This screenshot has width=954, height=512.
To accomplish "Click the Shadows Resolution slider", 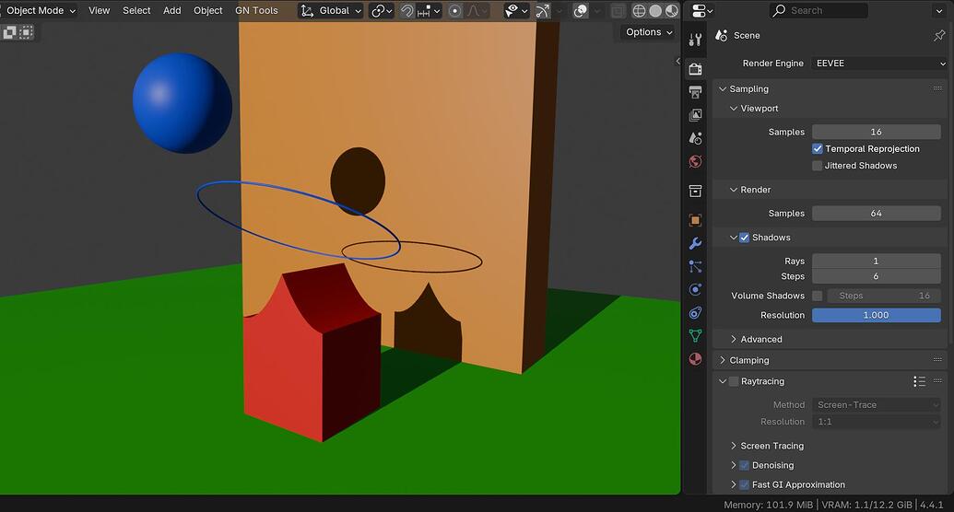I will point(877,315).
